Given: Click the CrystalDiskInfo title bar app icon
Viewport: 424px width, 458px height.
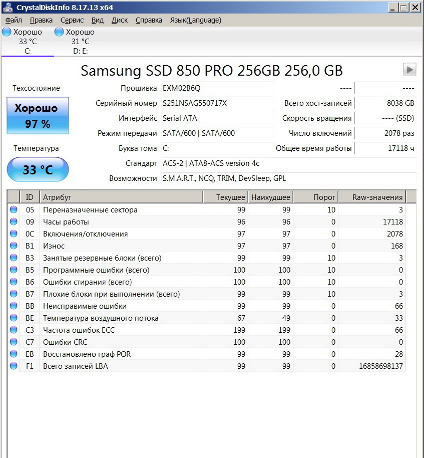Looking at the screenshot, I should coord(8,7).
